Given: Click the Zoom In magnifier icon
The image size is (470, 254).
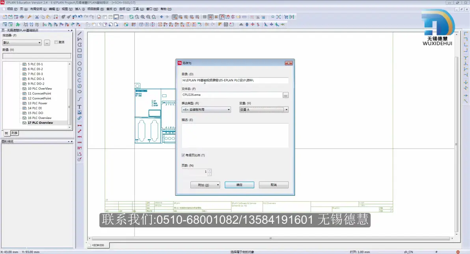Looking at the screenshot, I should click(143, 17).
